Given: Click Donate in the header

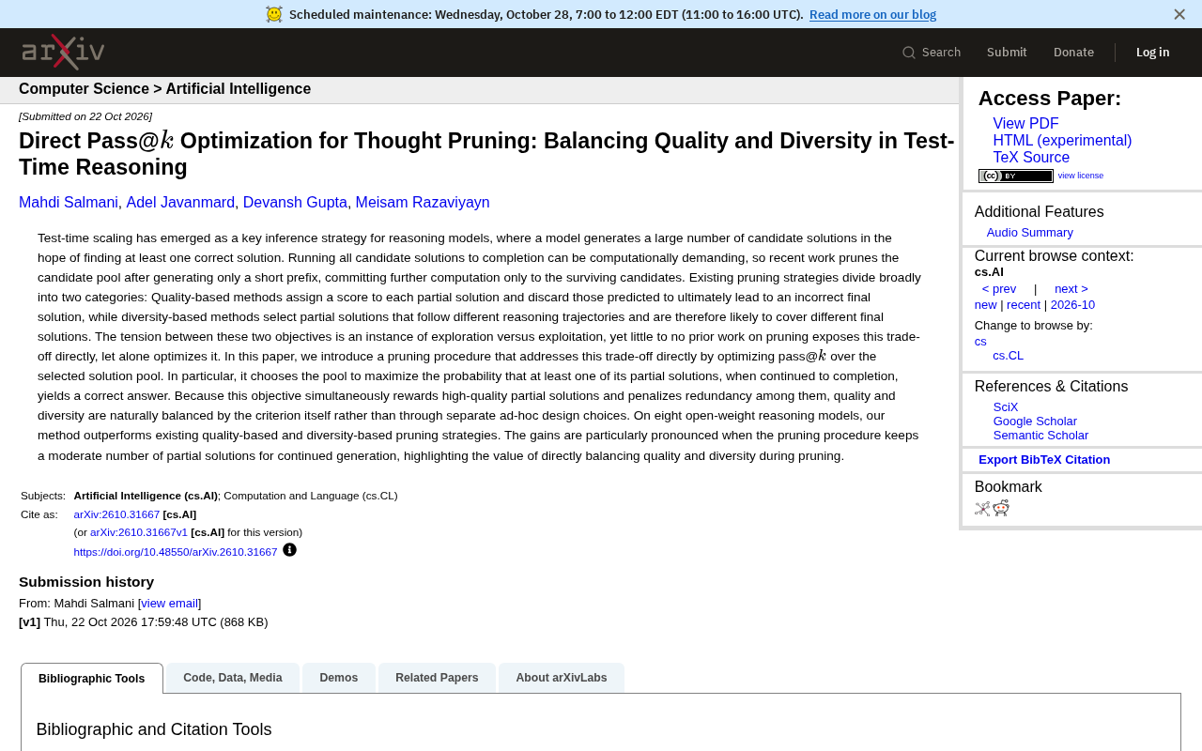Looking at the screenshot, I should [x=1073, y=53].
